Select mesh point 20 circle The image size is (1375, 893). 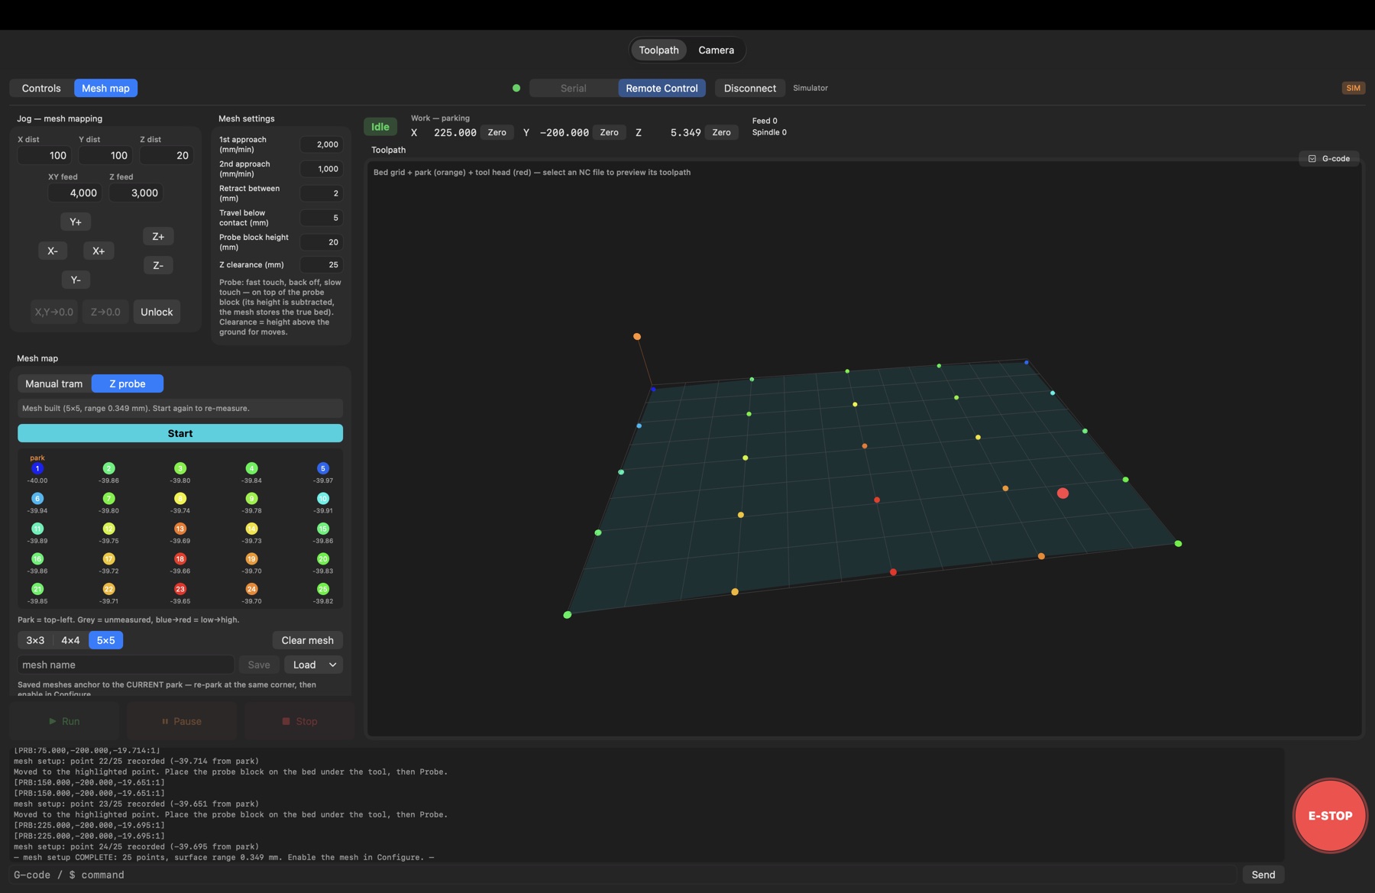coord(323,558)
